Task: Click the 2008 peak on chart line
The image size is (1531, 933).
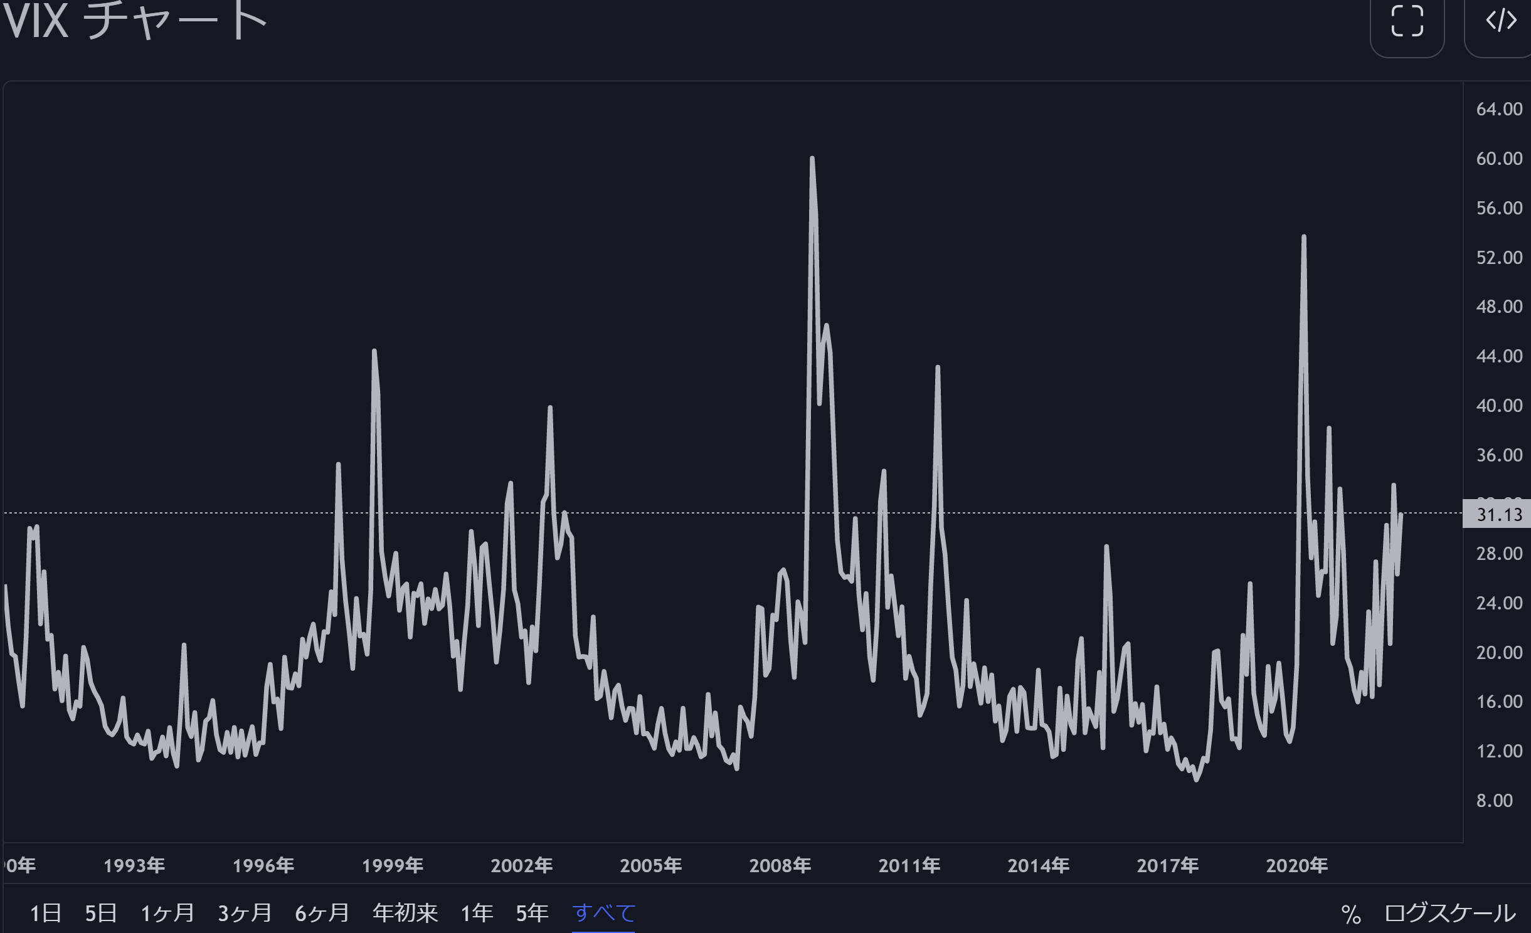Action: 812,159
